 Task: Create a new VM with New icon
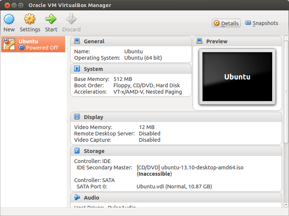[x=9, y=19]
